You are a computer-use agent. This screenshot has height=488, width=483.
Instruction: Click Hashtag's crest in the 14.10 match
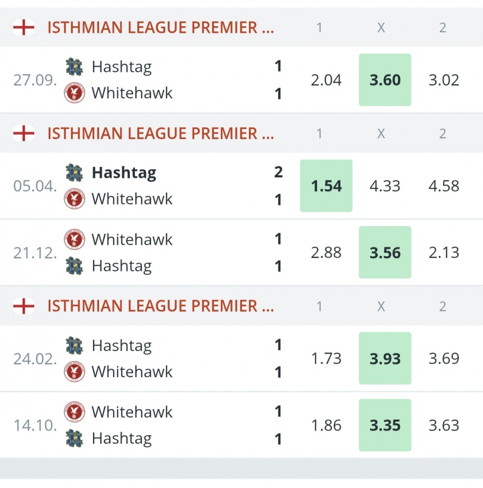pos(74,438)
